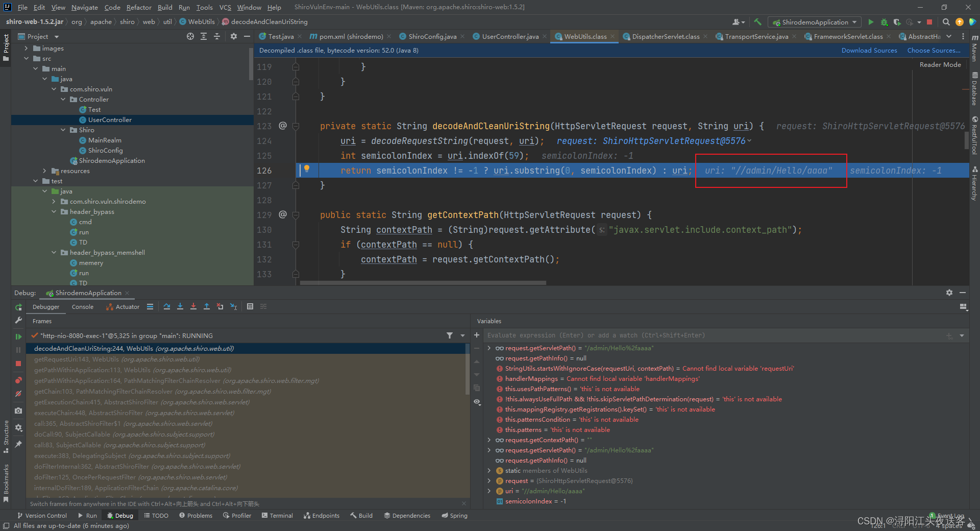Collapse all items in Project tree
The image size is (980, 531).
click(217, 36)
